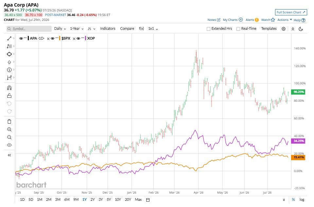Undo the last chart action
Screen dimensions: 314x207
pos(9,103)
